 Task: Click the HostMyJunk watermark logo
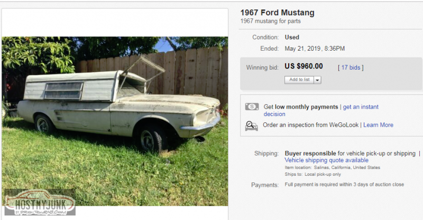click(x=38, y=203)
